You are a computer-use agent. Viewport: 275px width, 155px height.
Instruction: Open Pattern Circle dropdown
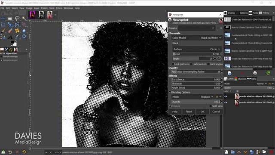coord(197,49)
